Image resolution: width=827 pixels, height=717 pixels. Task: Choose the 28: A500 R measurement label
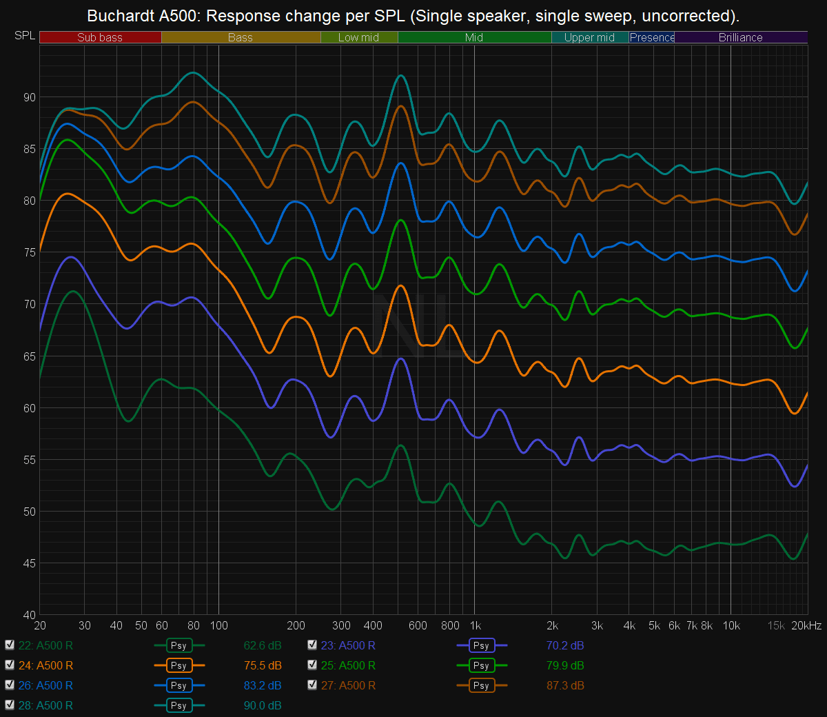coord(45,706)
